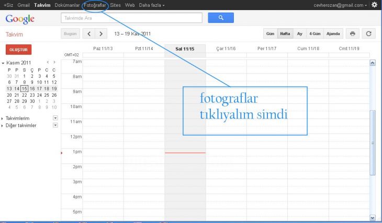Open the Sal 11/15 day header
The width and height of the screenshot is (382, 223).
pos(185,49)
